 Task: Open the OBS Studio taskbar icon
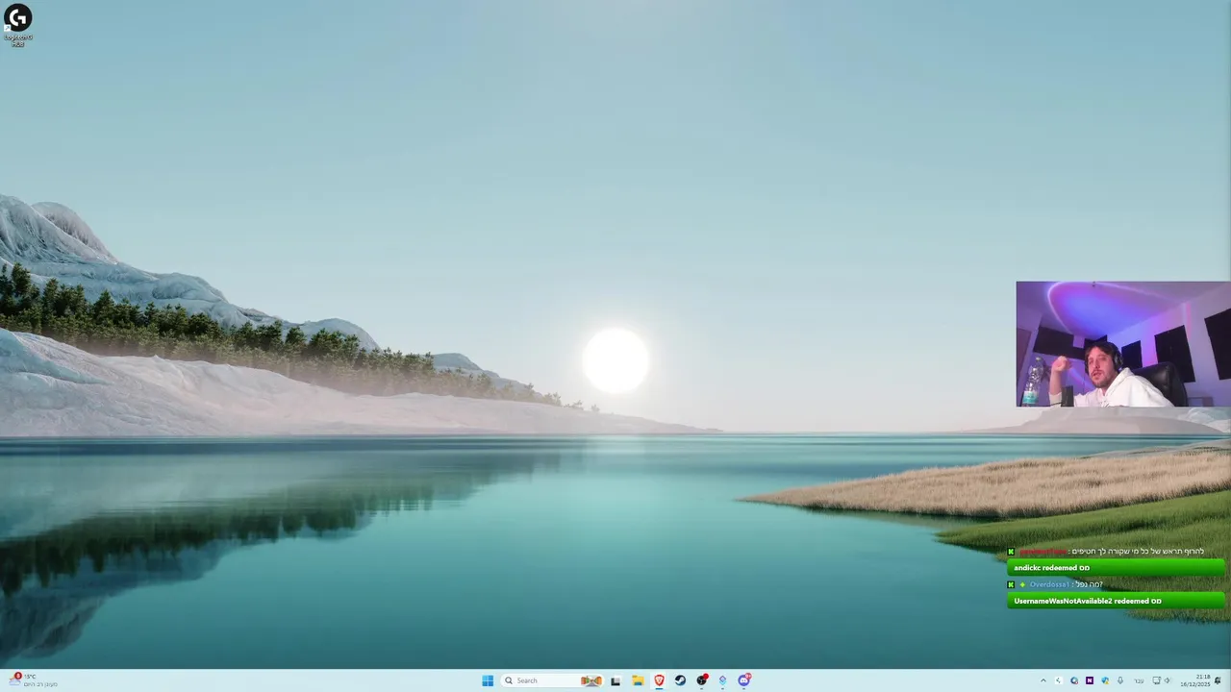tap(702, 680)
